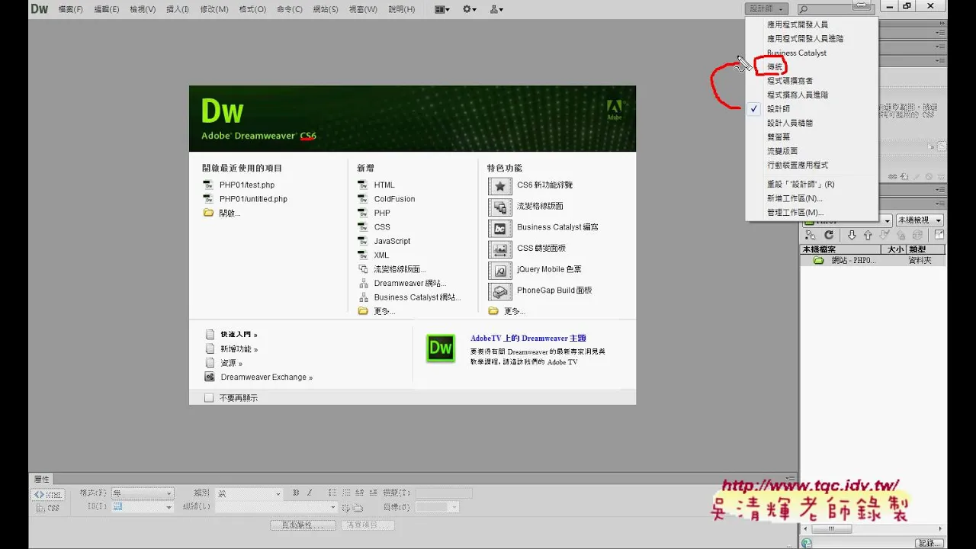Click the layout icon in the menu bar

[441, 9]
